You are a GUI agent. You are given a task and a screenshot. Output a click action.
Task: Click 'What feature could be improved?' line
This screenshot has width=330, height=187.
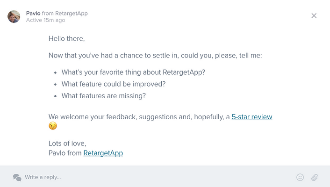[x=114, y=84]
